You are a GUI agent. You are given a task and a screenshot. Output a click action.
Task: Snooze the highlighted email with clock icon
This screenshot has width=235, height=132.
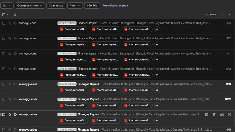(x=229, y=114)
